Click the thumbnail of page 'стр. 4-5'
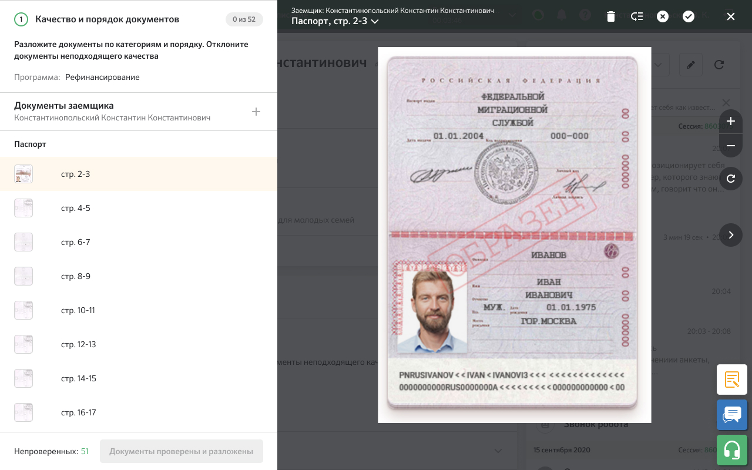This screenshot has height=470, width=752. coord(23,208)
